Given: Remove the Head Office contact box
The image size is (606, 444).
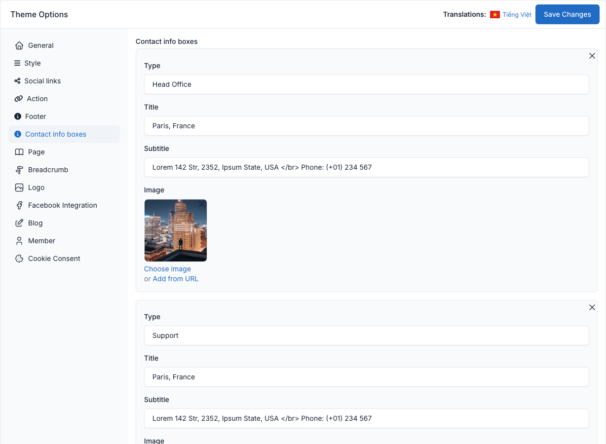Looking at the screenshot, I should point(592,56).
